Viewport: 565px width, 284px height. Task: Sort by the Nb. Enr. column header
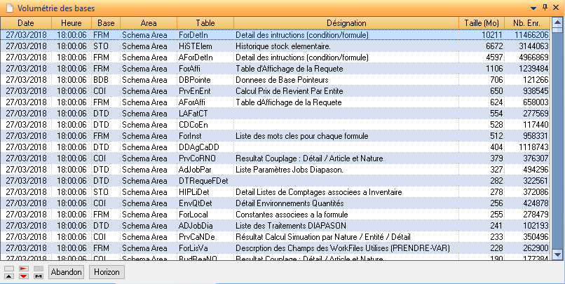click(529, 23)
